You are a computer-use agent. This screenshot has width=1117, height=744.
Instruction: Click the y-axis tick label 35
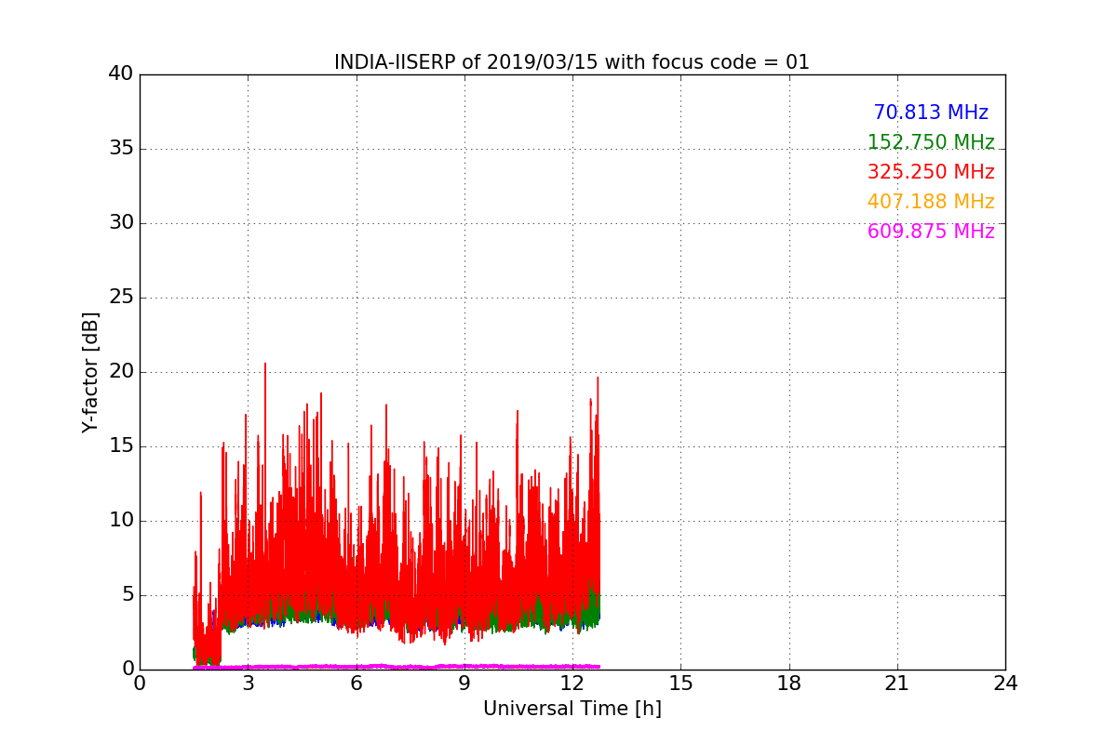(121, 149)
